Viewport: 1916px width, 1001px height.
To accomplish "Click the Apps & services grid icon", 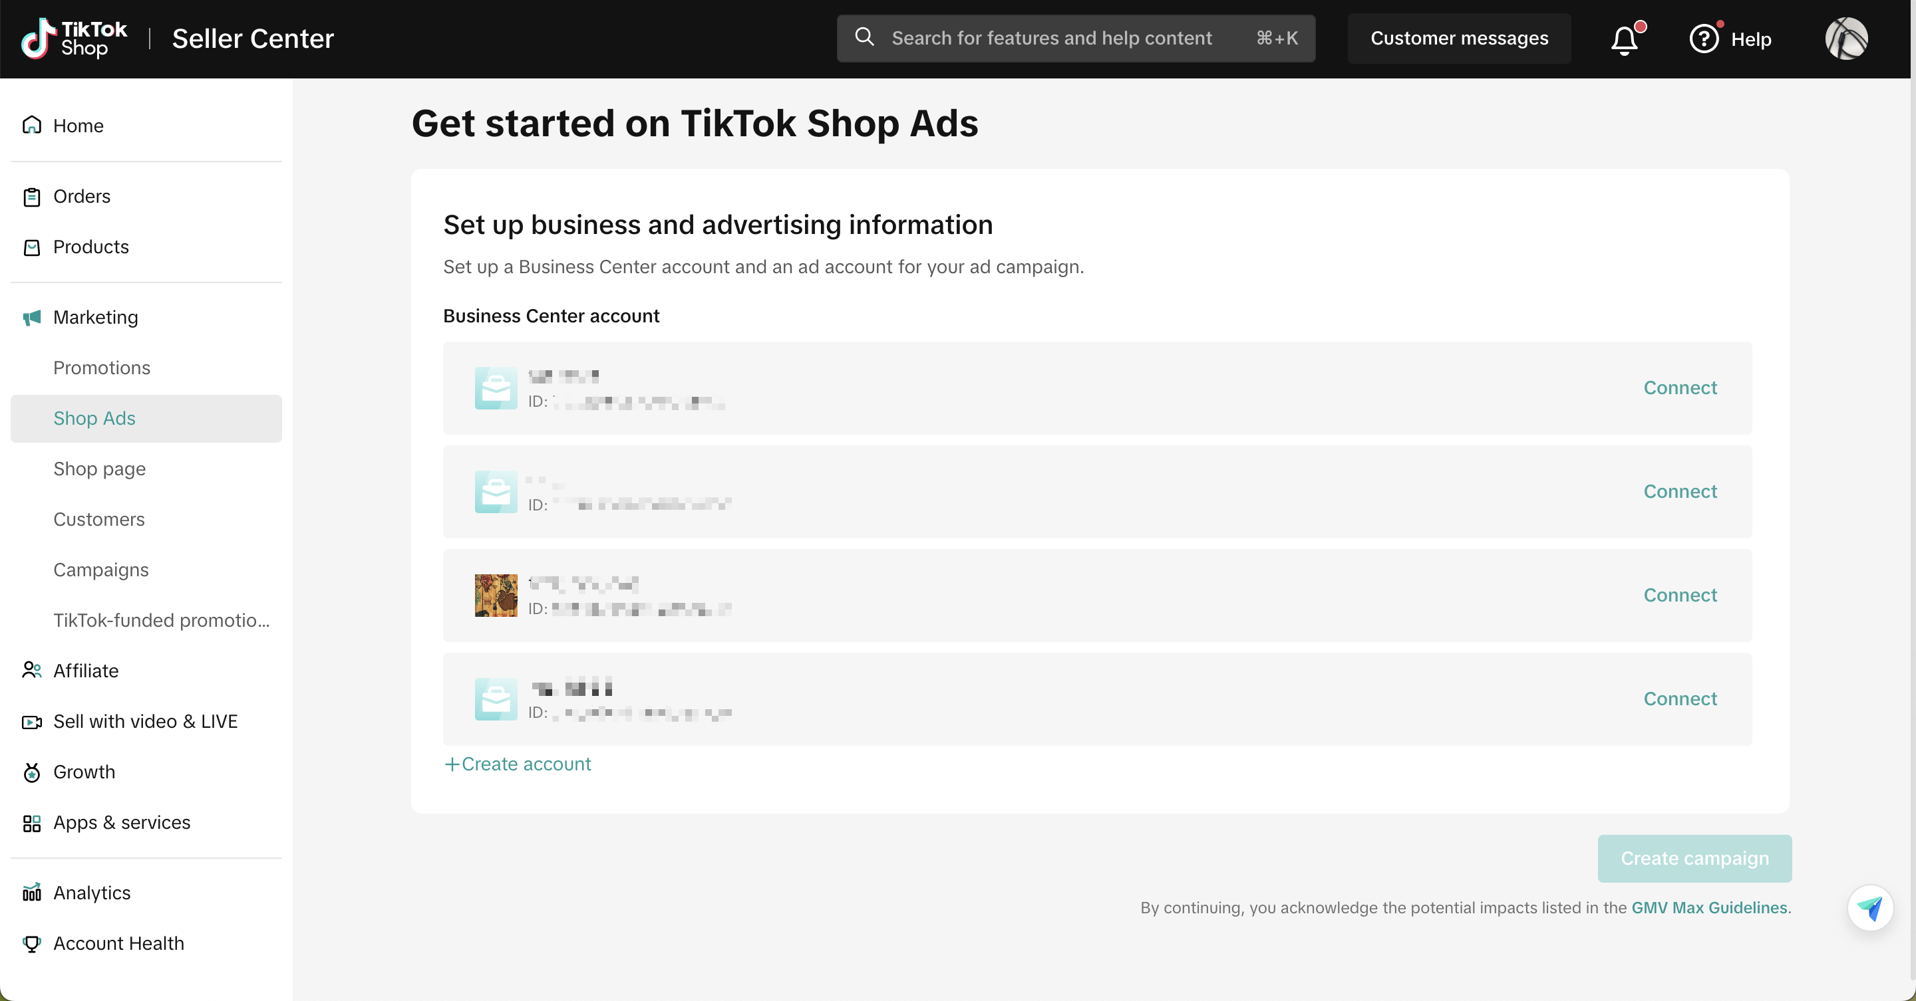I will tap(31, 823).
